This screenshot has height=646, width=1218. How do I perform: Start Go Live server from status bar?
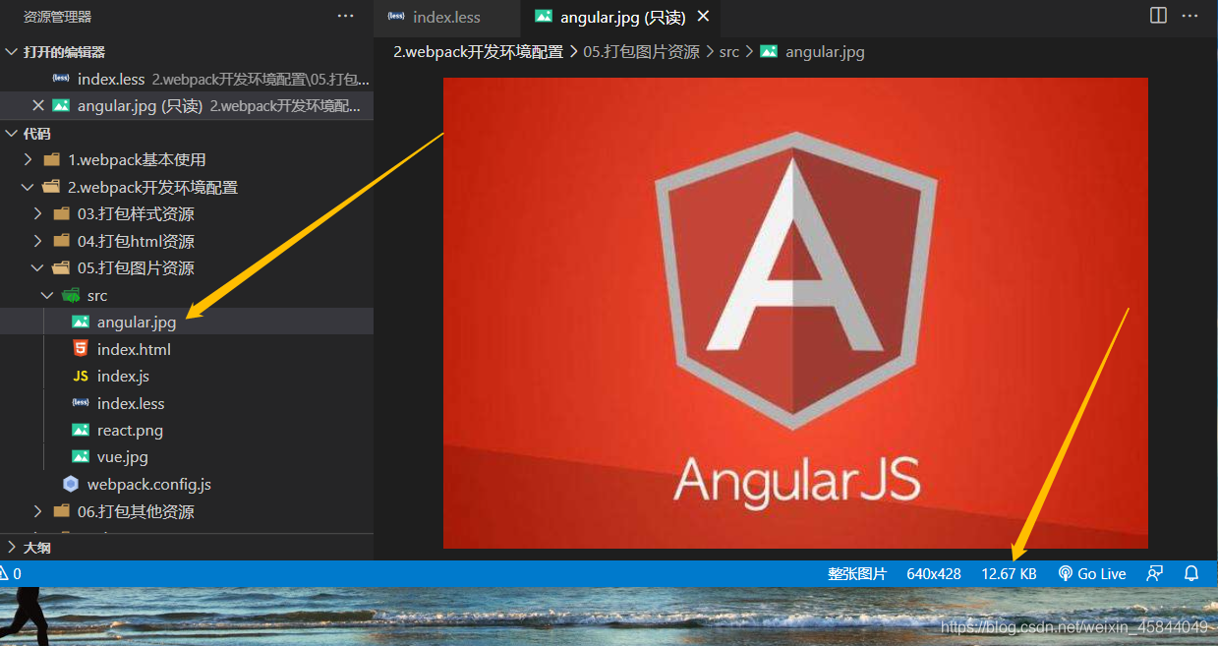[x=1092, y=573]
